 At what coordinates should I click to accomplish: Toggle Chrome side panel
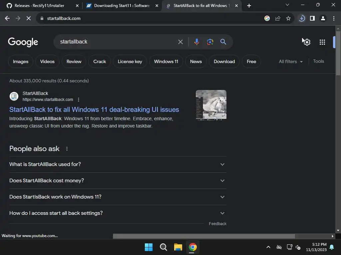click(x=312, y=19)
